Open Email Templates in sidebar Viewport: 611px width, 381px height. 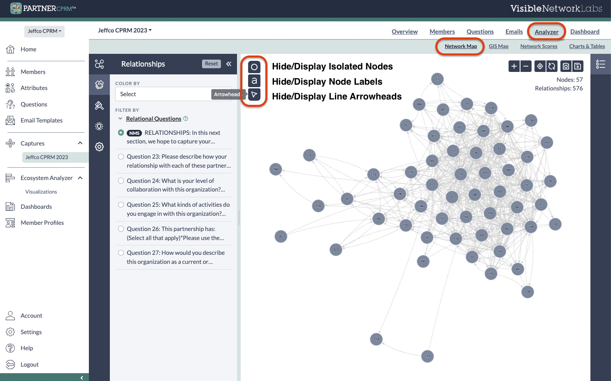click(42, 120)
